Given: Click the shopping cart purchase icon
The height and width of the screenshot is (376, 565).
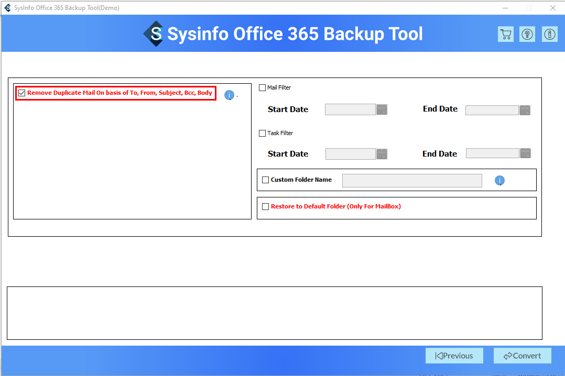Looking at the screenshot, I should 506,34.
